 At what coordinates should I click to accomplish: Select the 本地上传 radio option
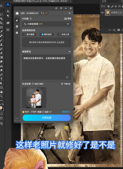coord(64,34)
